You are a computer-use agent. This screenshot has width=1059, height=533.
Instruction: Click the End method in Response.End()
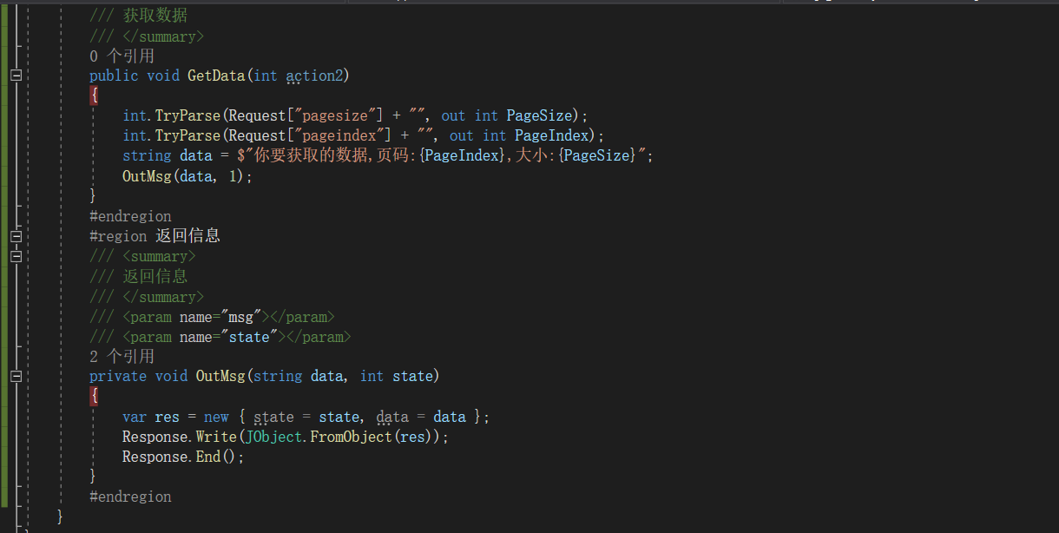[207, 457]
